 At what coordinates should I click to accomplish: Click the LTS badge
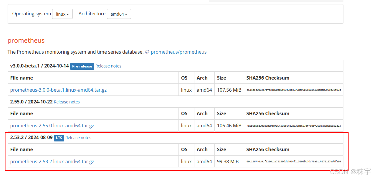(59, 138)
